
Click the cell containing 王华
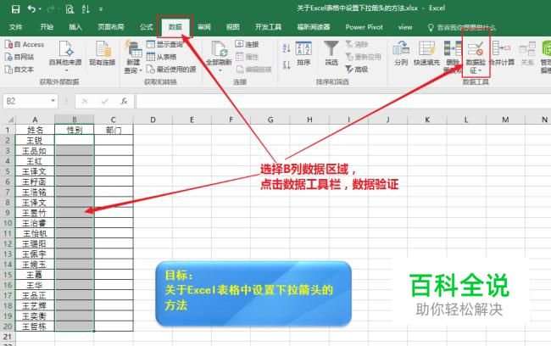coord(35,285)
